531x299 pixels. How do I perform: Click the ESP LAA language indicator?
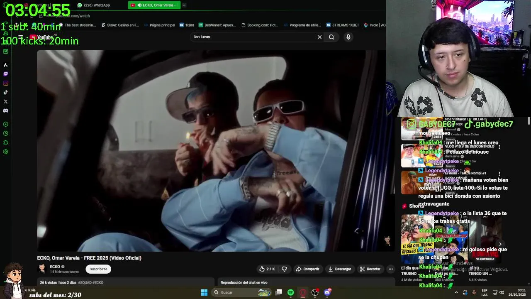click(x=485, y=292)
